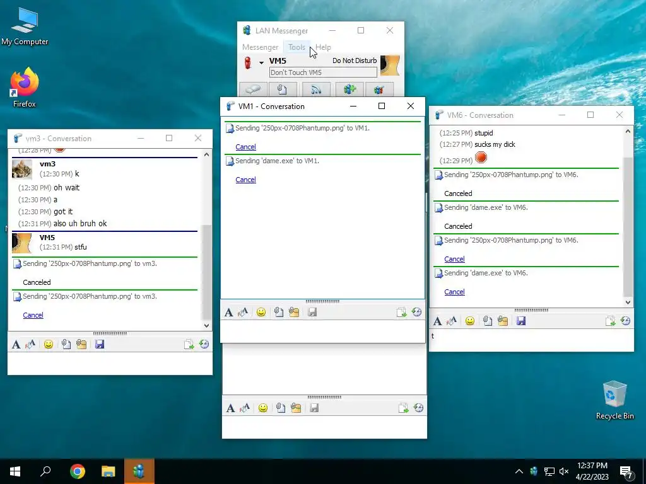The height and width of the screenshot is (484, 646).
Task: Open the Messenger menu
Action: [260, 47]
